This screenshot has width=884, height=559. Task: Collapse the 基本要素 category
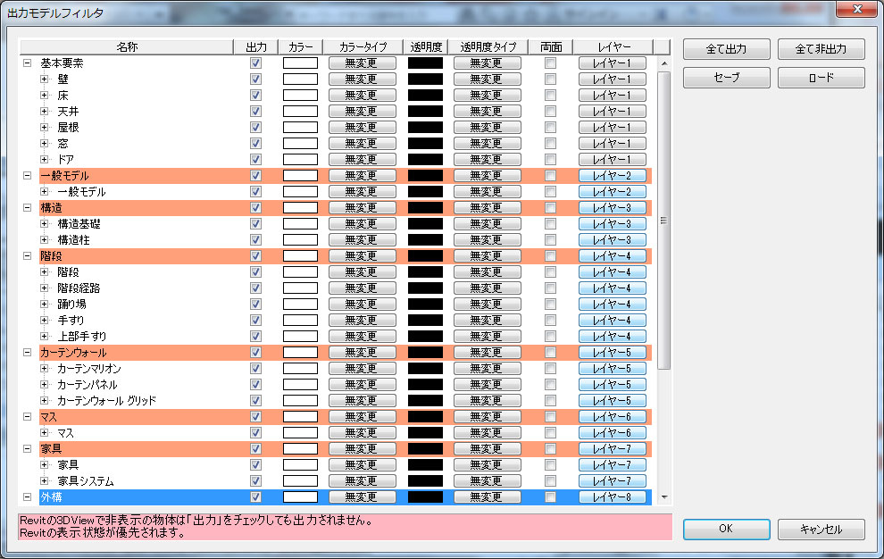coord(27,63)
